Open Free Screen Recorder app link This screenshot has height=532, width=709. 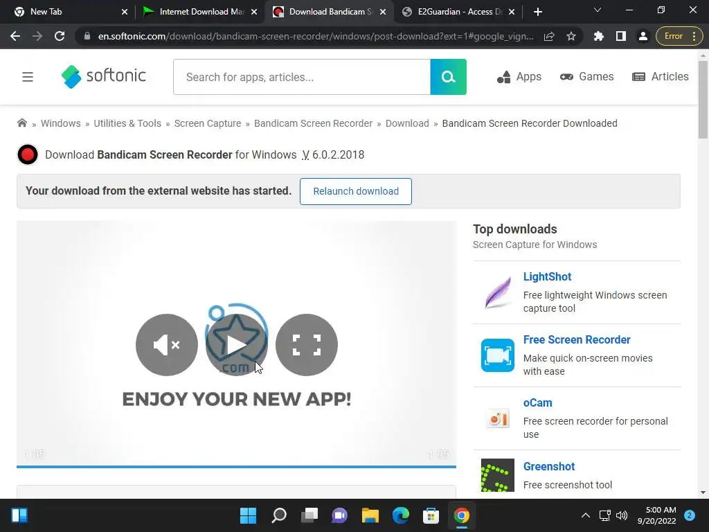coord(577,339)
